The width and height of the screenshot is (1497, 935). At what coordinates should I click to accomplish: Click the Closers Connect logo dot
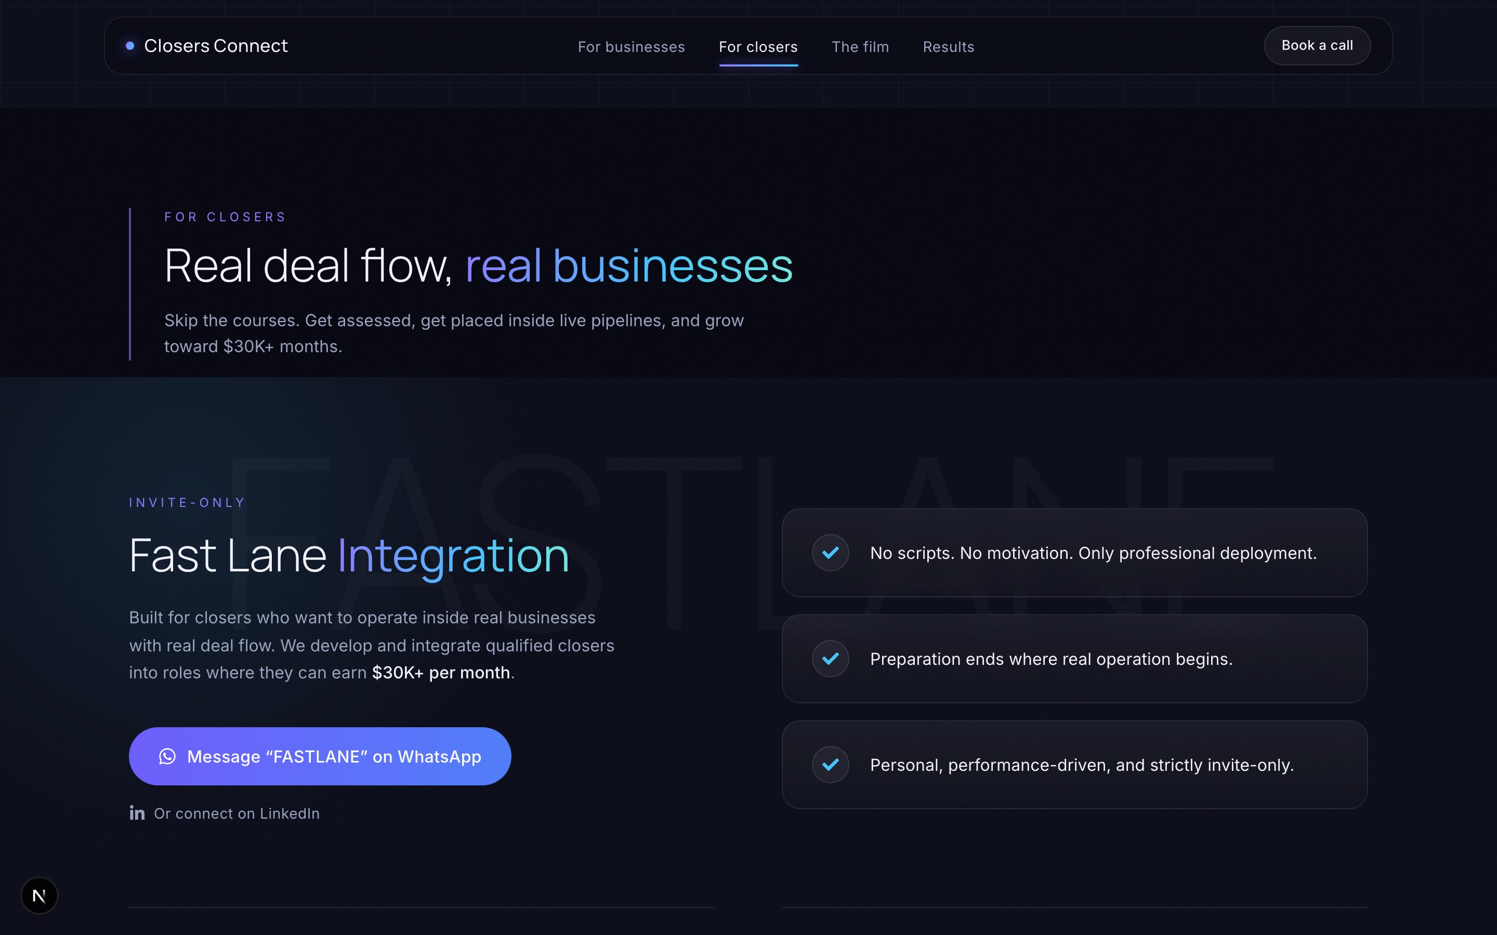130,46
